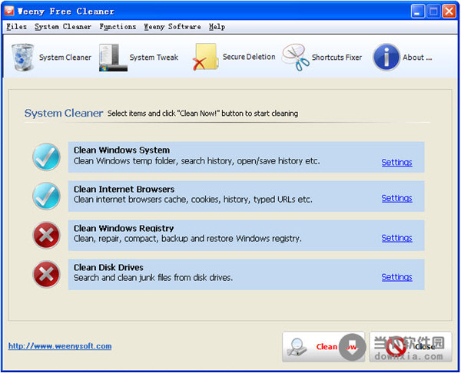The image size is (461, 373).
Task: Open the Secure Deletion folder icon
Action: (x=205, y=57)
